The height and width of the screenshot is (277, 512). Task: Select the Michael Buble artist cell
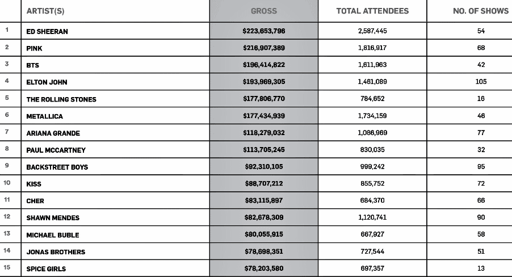click(x=52, y=234)
